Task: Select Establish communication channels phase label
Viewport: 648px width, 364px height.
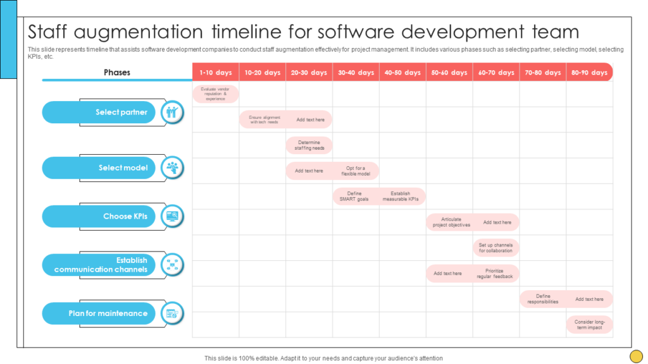Action: point(99,265)
